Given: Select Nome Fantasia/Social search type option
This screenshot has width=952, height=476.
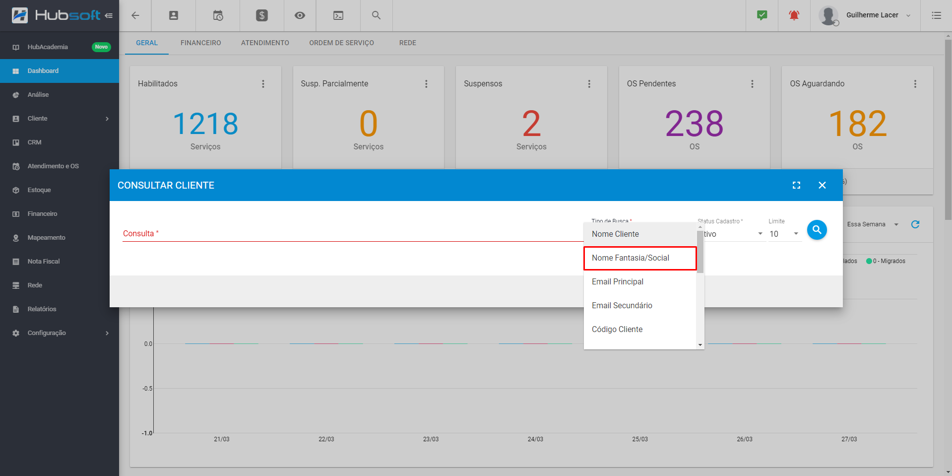Looking at the screenshot, I should tap(640, 258).
